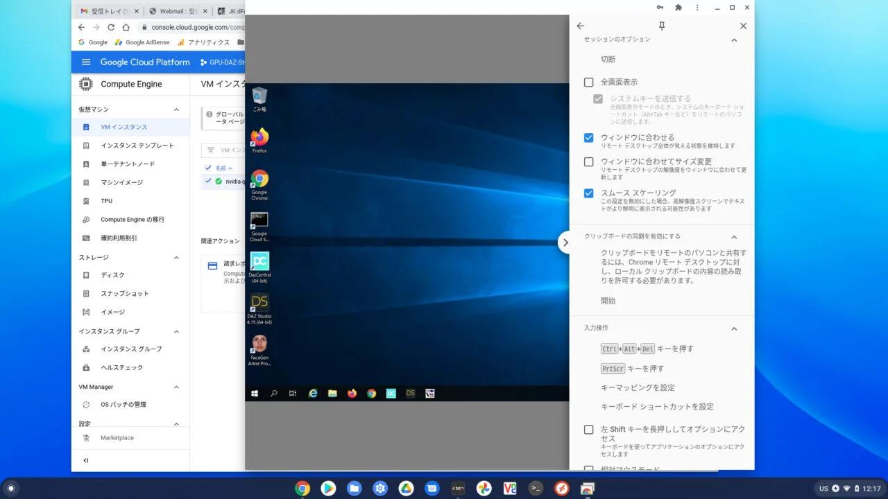Open マシンイメージ in sidebar
The height and width of the screenshot is (499, 888).
[x=130, y=182]
